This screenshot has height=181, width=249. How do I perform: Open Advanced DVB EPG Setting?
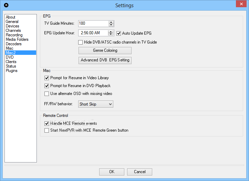[x=105, y=60]
